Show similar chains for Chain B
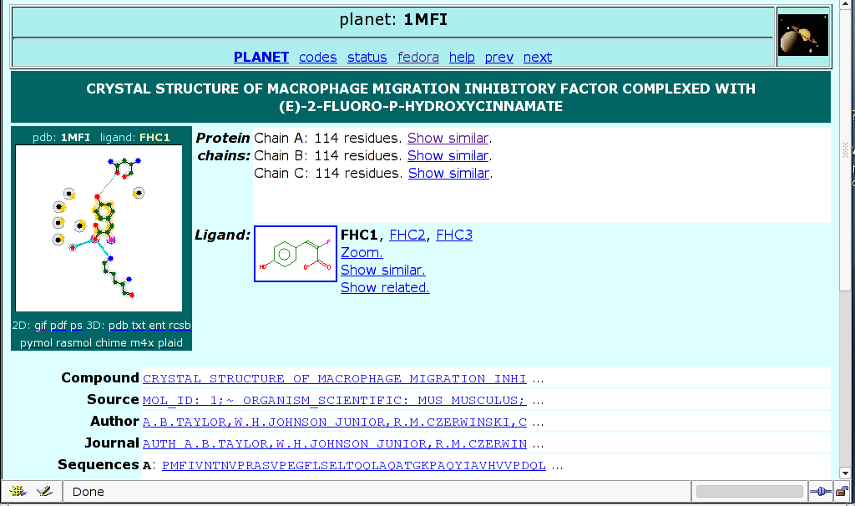Image resolution: width=855 pixels, height=506 pixels. pos(448,155)
